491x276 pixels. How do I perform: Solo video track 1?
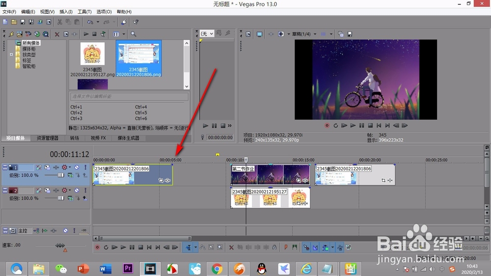[85, 167]
